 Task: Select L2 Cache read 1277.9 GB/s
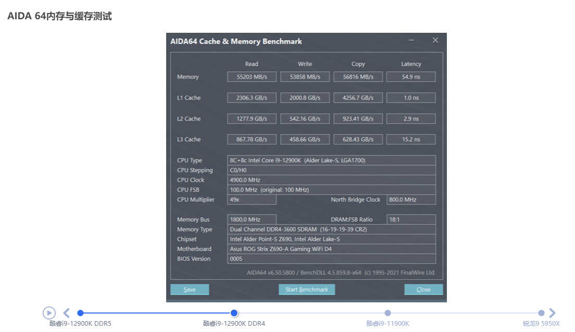(x=252, y=119)
